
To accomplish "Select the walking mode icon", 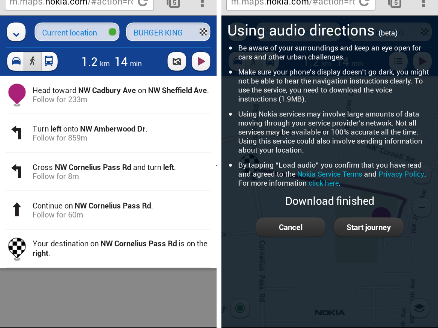I will click(33, 61).
